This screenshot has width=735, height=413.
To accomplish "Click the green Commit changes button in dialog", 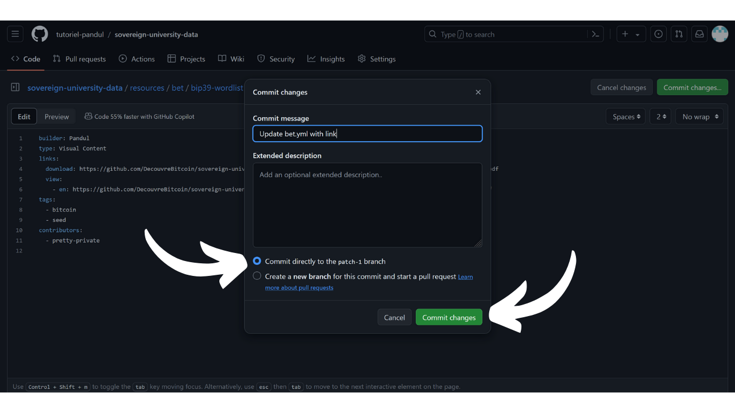I will [448, 317].
